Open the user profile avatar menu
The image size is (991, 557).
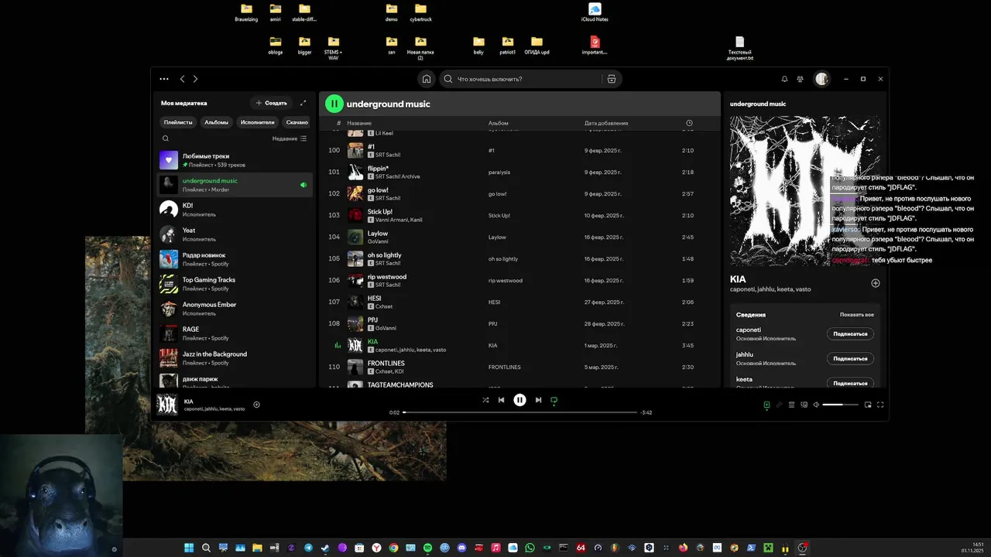821,79
